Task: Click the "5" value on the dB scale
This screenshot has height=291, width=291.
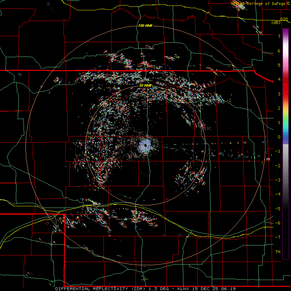Action: click(x=279, y=65)
